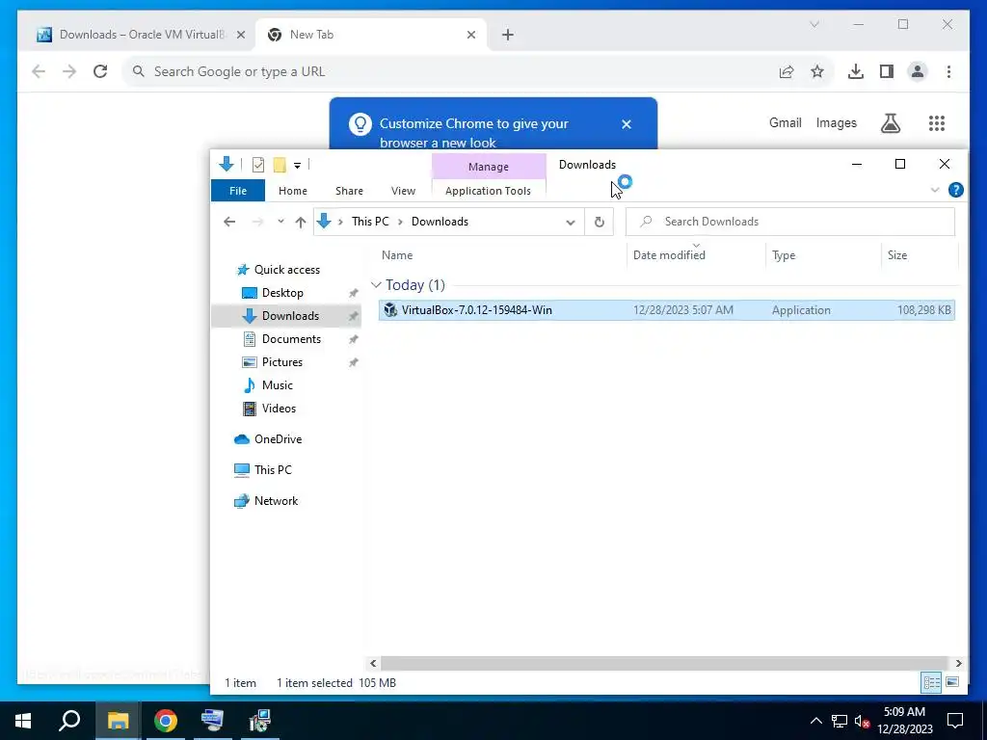Switch to the Home ribbon tab

[293, 191]
